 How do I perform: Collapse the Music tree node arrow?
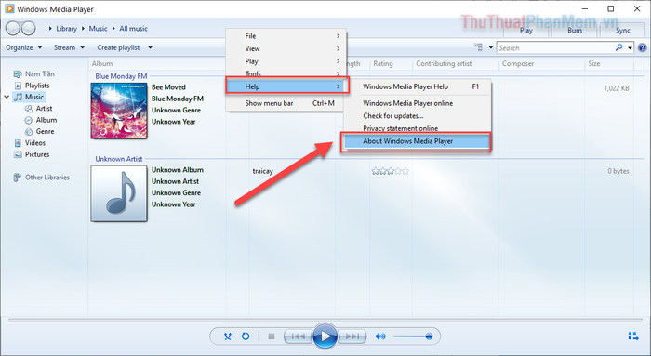point(7,97)
